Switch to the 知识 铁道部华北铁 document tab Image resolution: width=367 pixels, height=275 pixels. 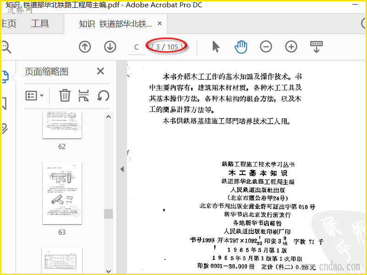pyautogui.click(x=116, y=24)
